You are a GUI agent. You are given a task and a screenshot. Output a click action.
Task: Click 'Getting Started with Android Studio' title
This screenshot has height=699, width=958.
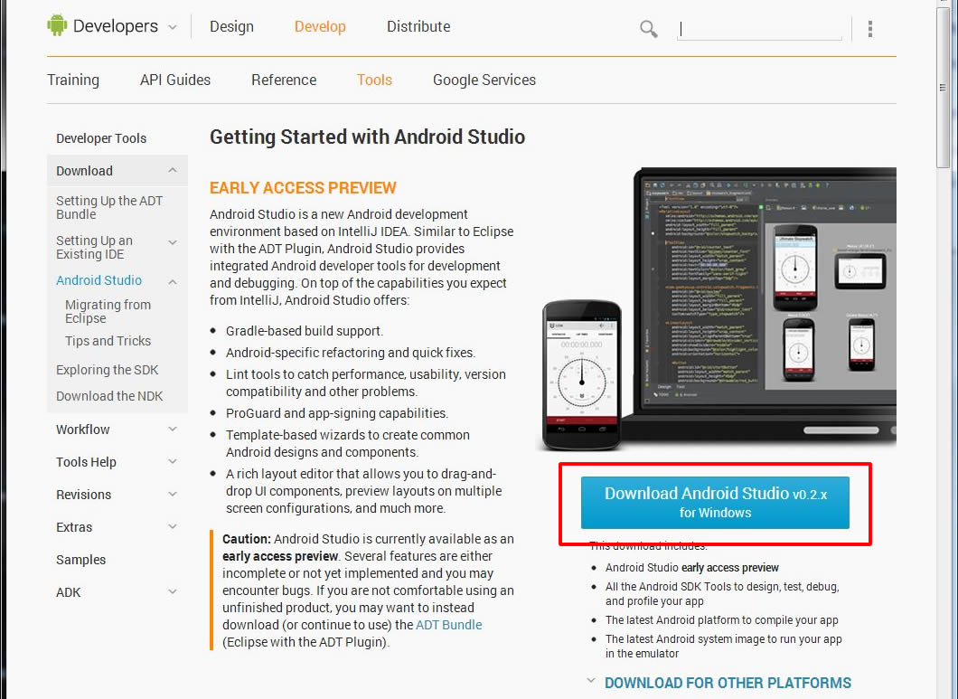pyautogui.click(x=367, y=137)
